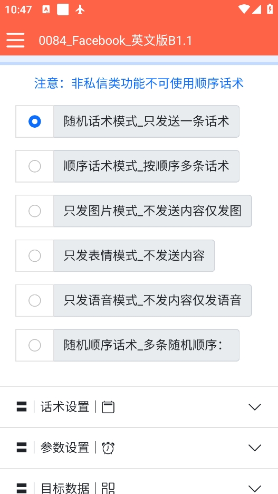Expand the 话术设置 section chevron

coord(255,407)
